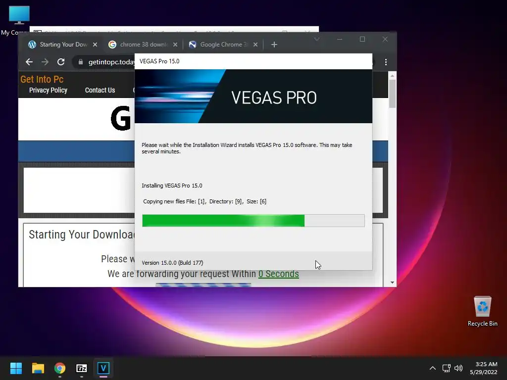Minimize the Chrome window

coord(340,39)
